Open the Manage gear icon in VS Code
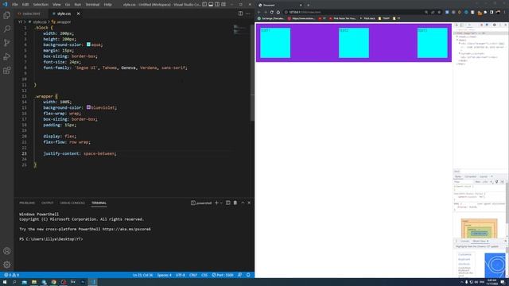 coord(7,265)
